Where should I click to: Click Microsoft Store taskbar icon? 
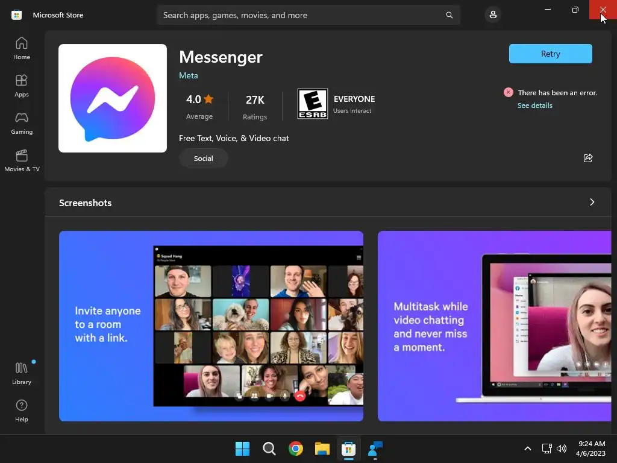pos(349,449)
